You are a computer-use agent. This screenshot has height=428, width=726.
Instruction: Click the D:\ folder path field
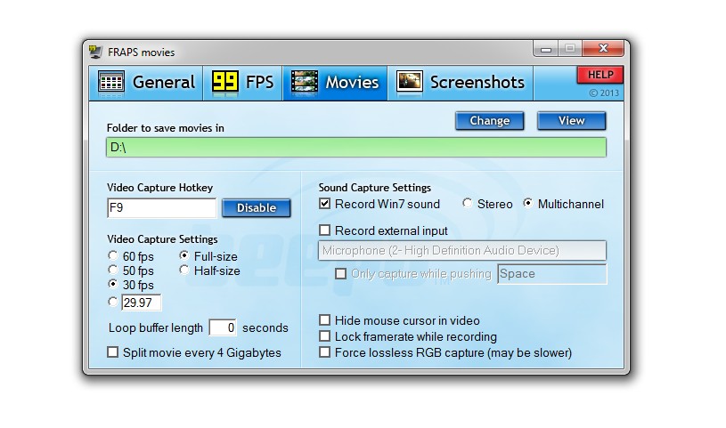point(356,147)
